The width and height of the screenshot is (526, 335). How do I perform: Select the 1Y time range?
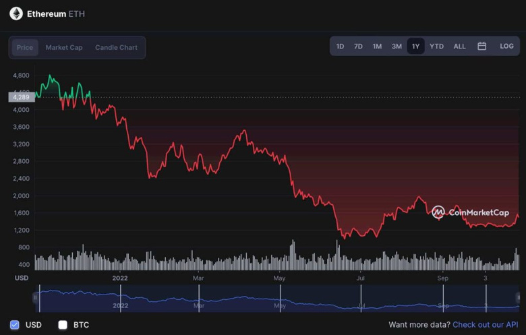tap(415, 47)
